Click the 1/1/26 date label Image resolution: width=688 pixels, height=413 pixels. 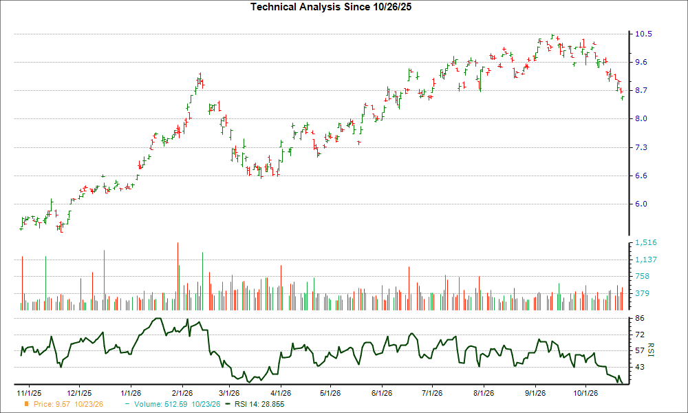tap(131, 393)
